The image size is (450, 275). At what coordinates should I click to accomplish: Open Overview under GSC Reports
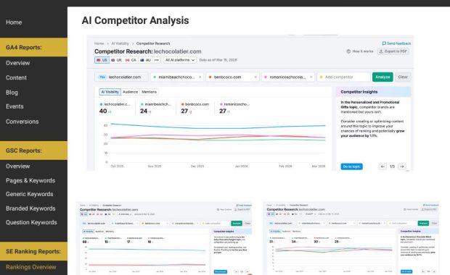(x=18, y=166)
